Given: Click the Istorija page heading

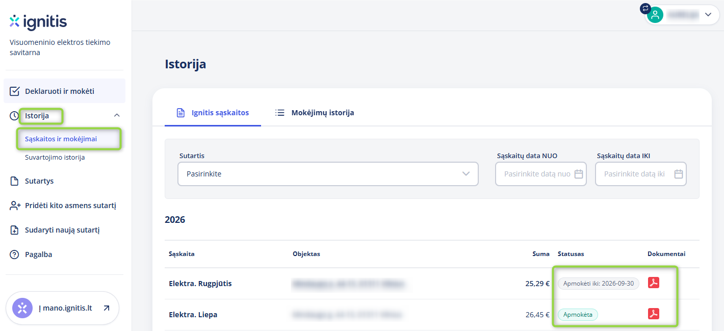Looking at the screenshot, I should click(x=186, y=64).
